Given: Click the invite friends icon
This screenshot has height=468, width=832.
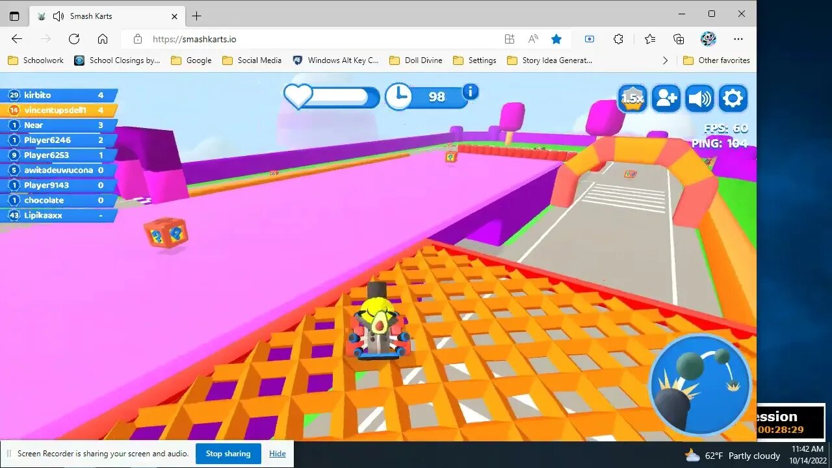Looking at the screenshot, I should click(x=666, y=99).
